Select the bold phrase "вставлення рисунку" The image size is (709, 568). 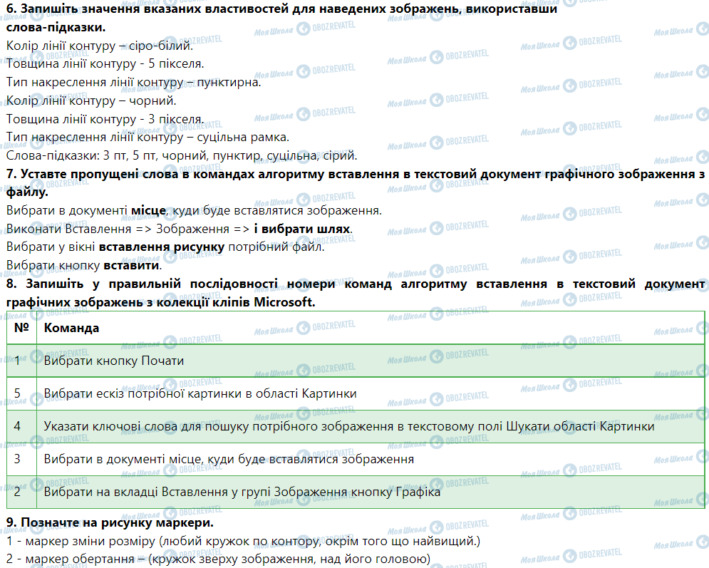(x=162, y=247)
